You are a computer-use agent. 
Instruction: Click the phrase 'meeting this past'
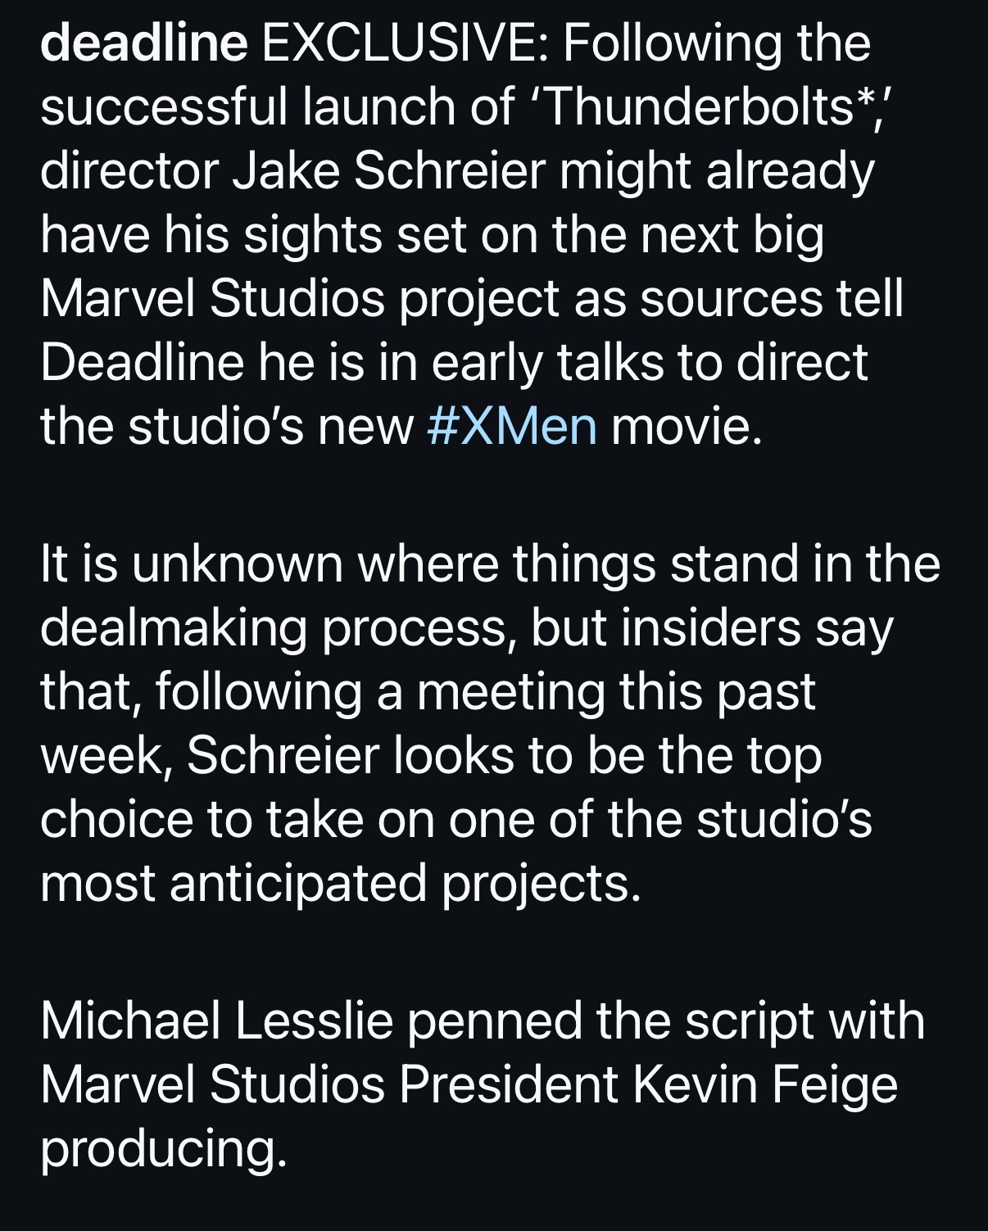click(x=616, y=691)
